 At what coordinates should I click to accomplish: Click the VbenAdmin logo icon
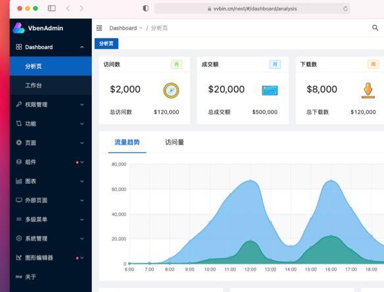click(x=18, y=28)
